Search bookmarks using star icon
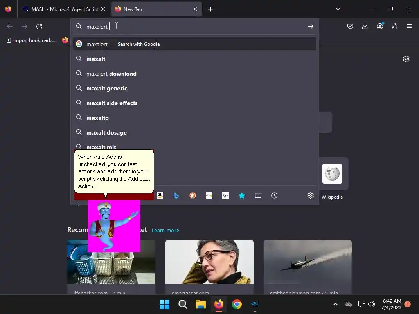Image resolution: width=419 pixels, height=314 pixels. tap(242, 195)
